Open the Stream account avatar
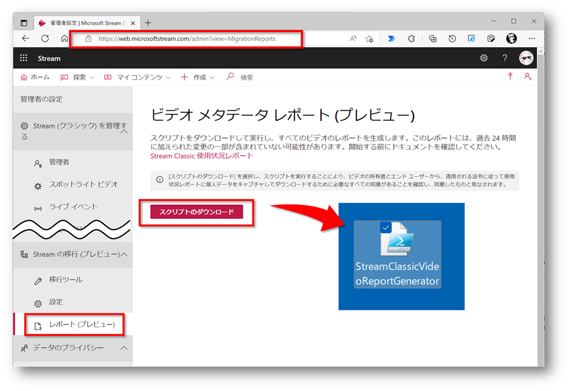This screenshot has height=391, width=569. 526,58
